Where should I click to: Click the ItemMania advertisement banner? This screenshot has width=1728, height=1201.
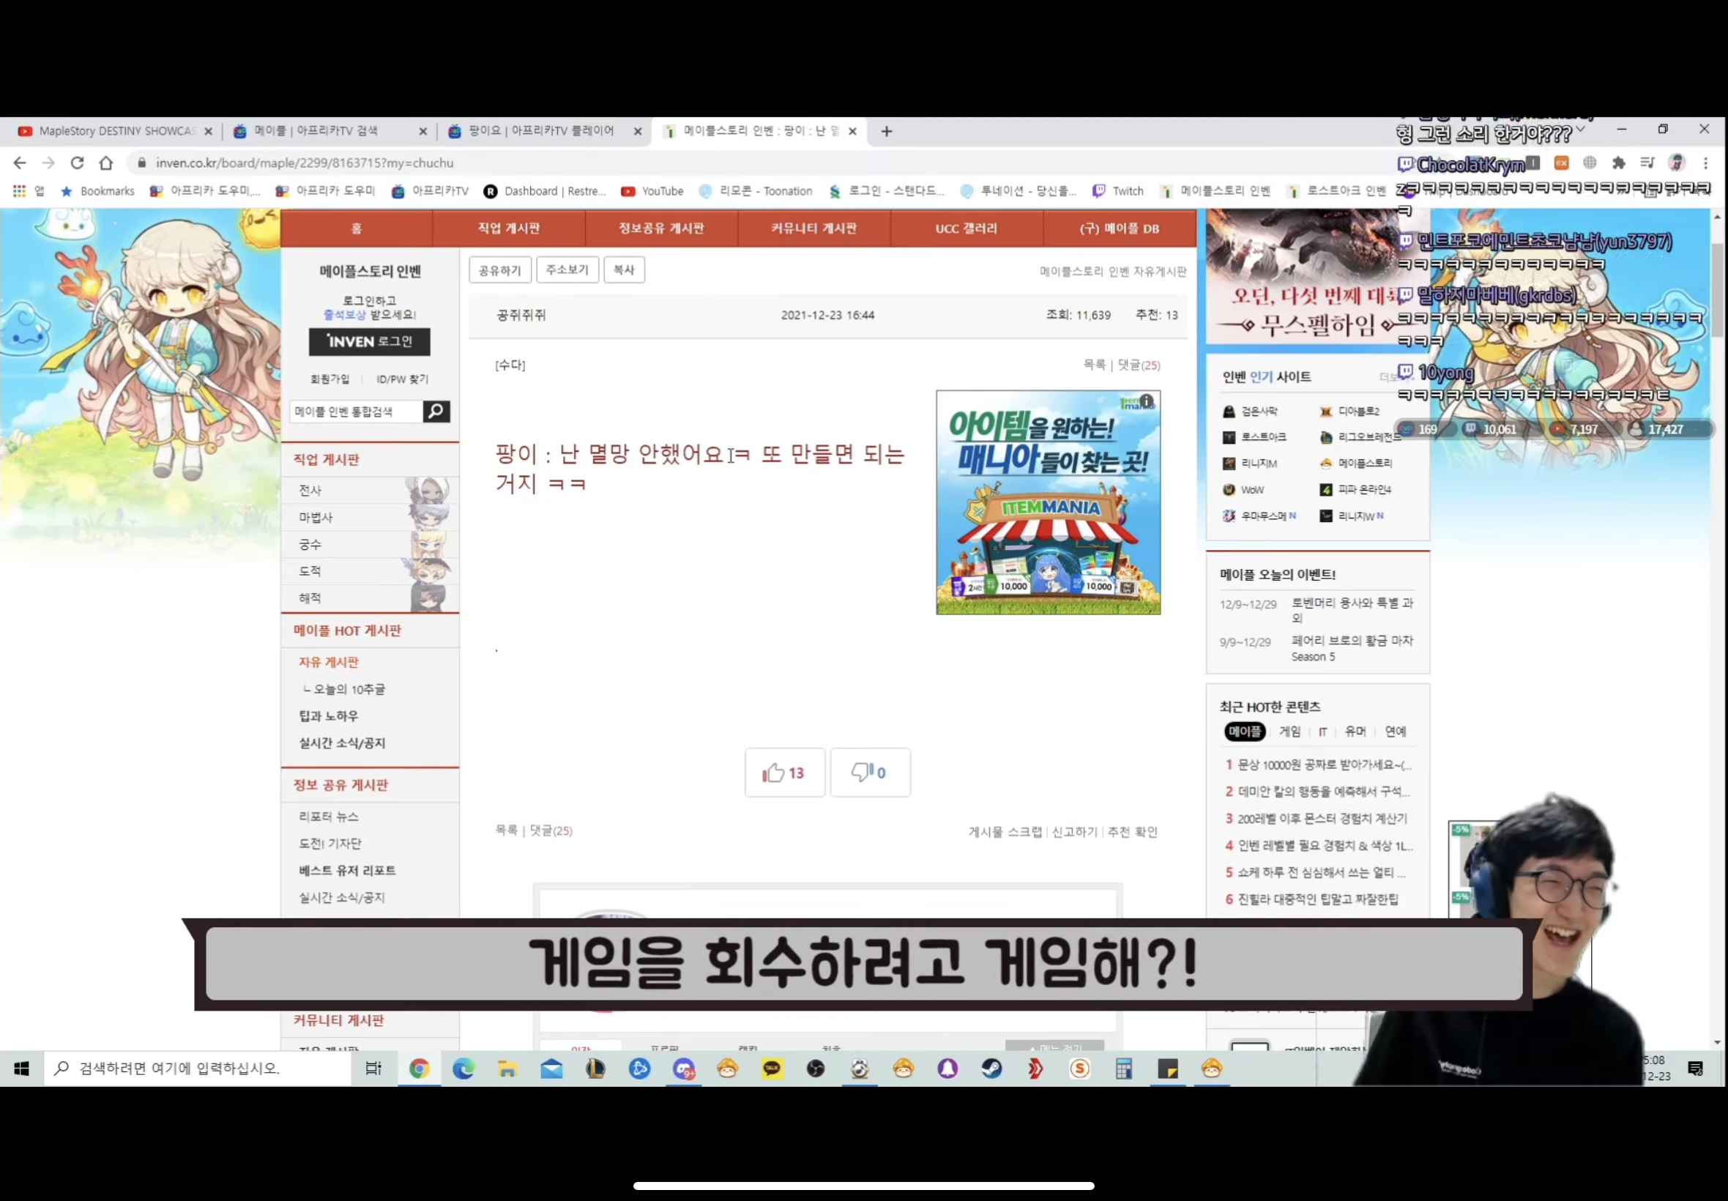coord(1048,502)
